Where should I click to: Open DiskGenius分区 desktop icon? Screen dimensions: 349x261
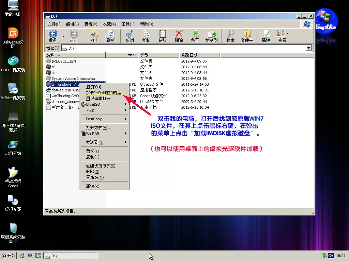tap(13, 33)
